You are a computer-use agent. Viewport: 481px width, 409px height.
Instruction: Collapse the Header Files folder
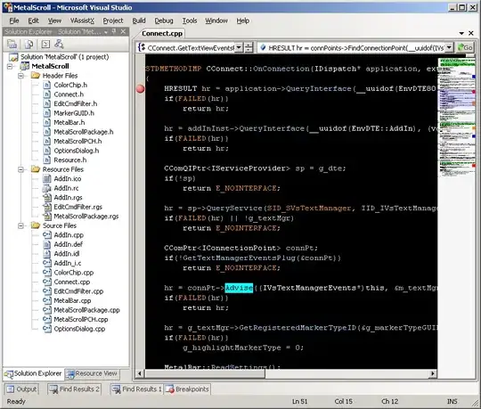[x=20, y=76]
